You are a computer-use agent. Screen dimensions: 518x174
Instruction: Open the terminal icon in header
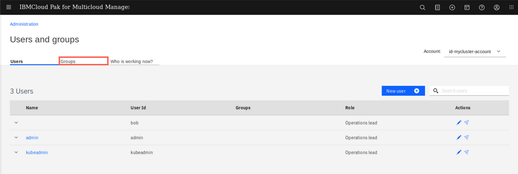point(467,8)
